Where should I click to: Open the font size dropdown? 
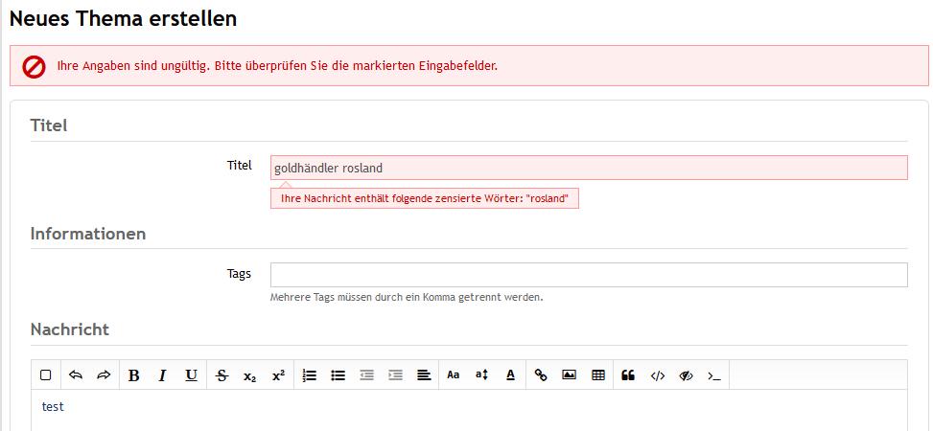click(x=481, y=375)
